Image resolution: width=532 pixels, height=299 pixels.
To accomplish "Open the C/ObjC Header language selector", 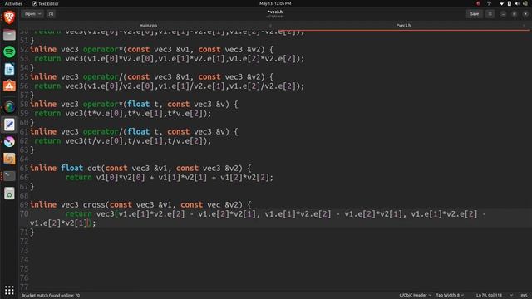I will pos(416,295).
